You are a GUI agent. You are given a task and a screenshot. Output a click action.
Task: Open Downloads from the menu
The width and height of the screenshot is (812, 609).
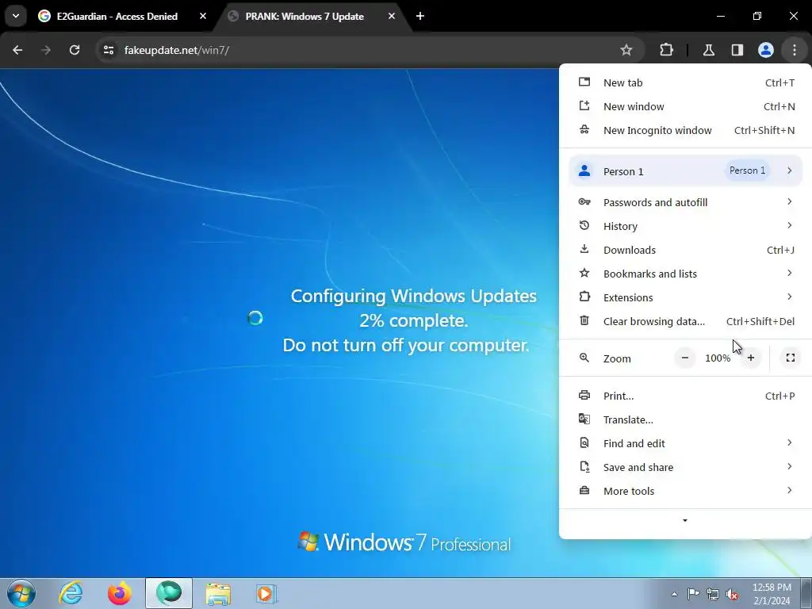(x=685, y=250)
